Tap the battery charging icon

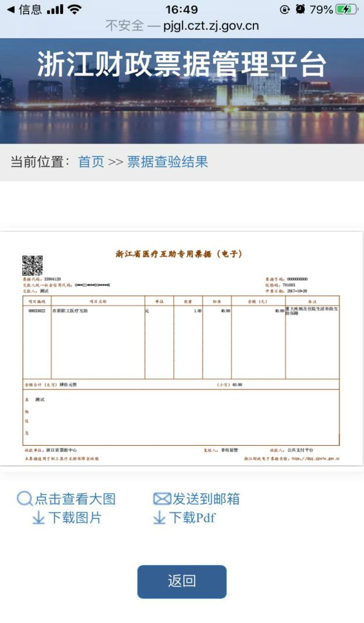(x=346, y=9)
